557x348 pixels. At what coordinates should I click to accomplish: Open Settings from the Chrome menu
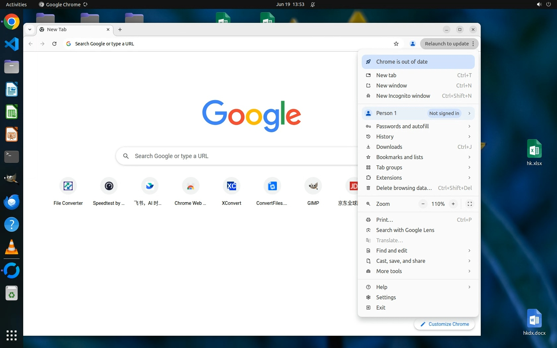coord(386,297)
